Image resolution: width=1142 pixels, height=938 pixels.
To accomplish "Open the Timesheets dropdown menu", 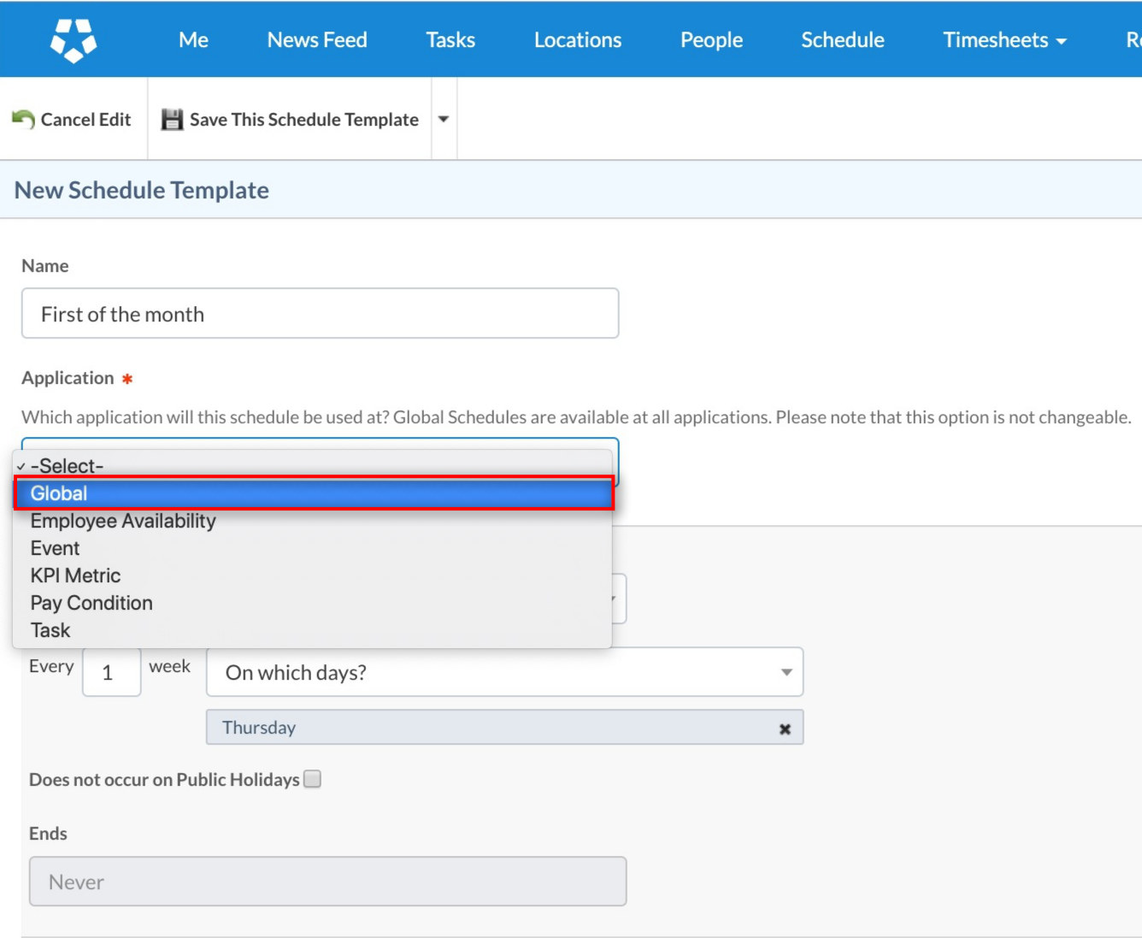I will [x=1004, y=40].
